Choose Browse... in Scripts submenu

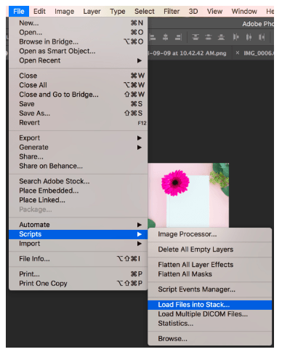pos(209,339)
